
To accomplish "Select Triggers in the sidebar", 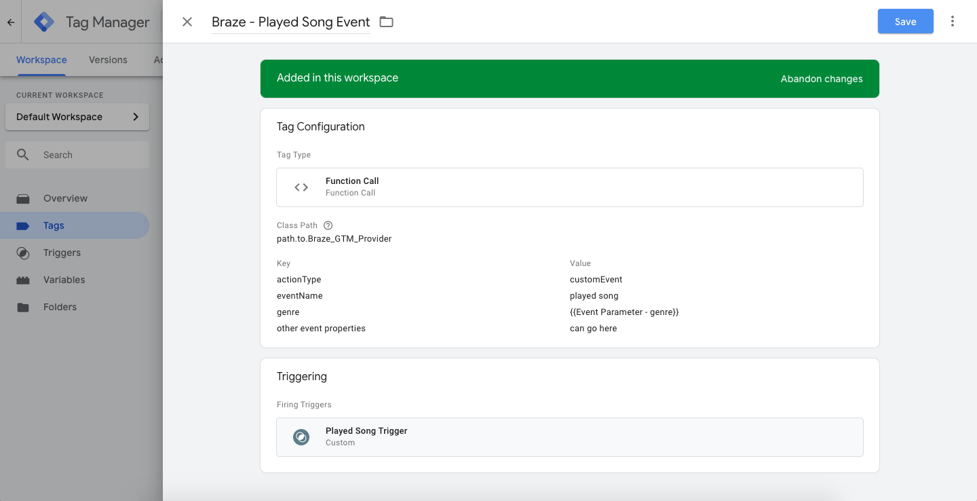I will click(62, 253).
